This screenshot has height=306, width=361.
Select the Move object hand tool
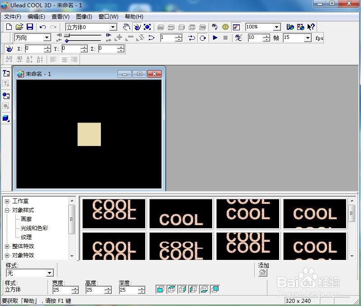[x=126, y=27]
